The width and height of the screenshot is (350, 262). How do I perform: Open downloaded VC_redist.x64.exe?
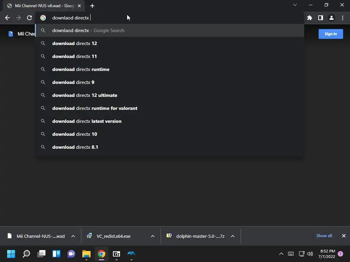coord(109,236)
